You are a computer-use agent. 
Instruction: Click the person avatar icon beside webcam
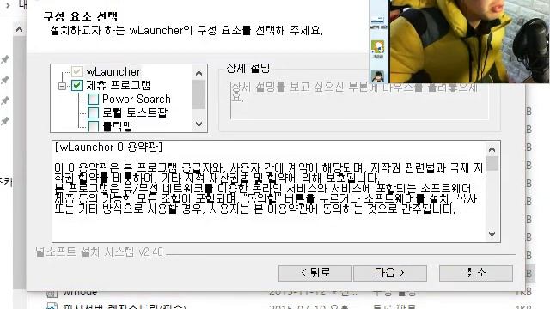click(x=378, y=76)
